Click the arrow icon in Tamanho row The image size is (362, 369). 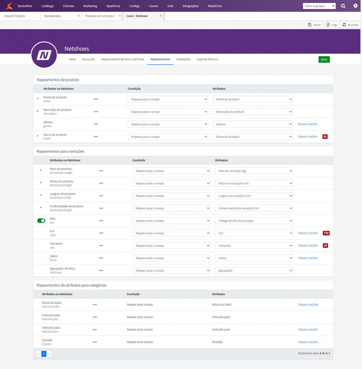(x=101, y=246)
